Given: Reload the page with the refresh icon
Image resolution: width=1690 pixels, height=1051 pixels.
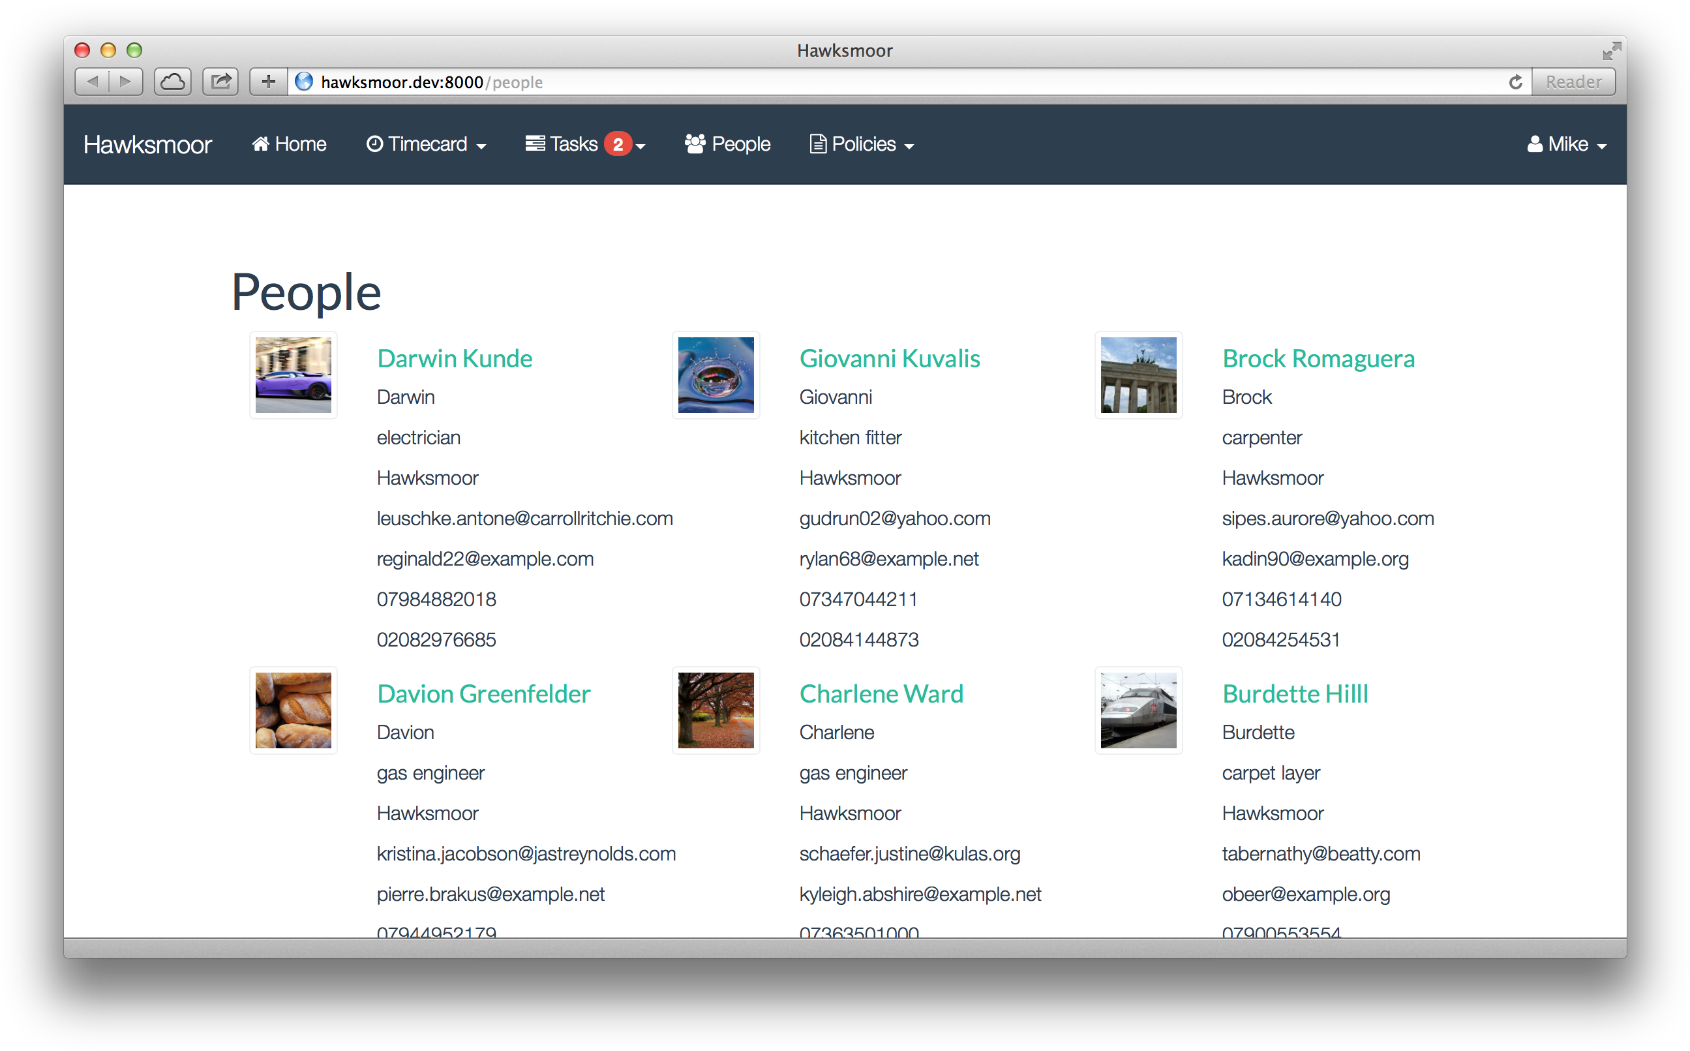Looking at the screenshot, I should (1516, 82).
